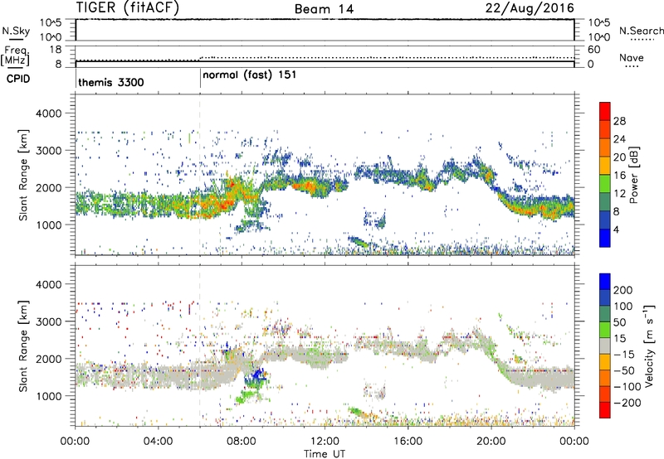
Task: Click the 'Freq. [MHz]' axis label
Action: (x=16, y=56)
